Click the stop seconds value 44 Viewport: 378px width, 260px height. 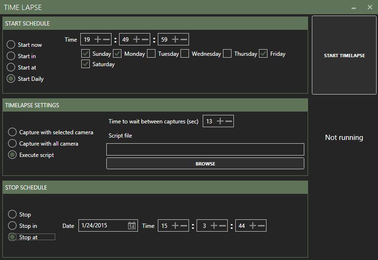click(242, 225)
